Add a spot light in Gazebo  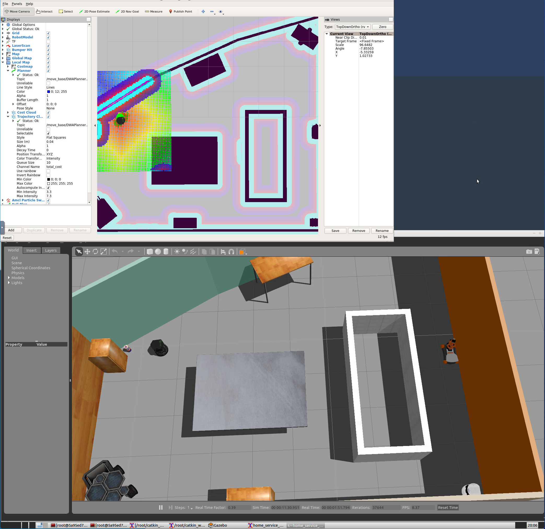pyautogui.click(x=185, y=252)
